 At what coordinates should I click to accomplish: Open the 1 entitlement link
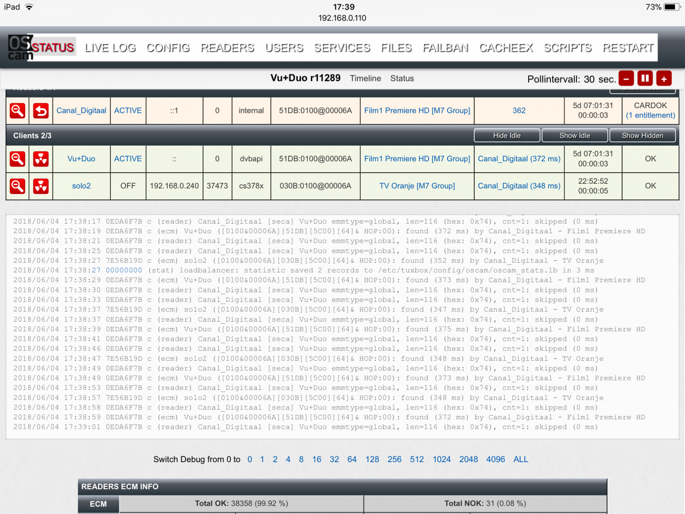pos(650,116)
